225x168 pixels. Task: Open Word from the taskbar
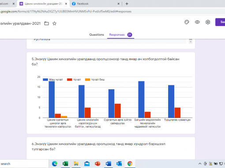tap(108, 164)
